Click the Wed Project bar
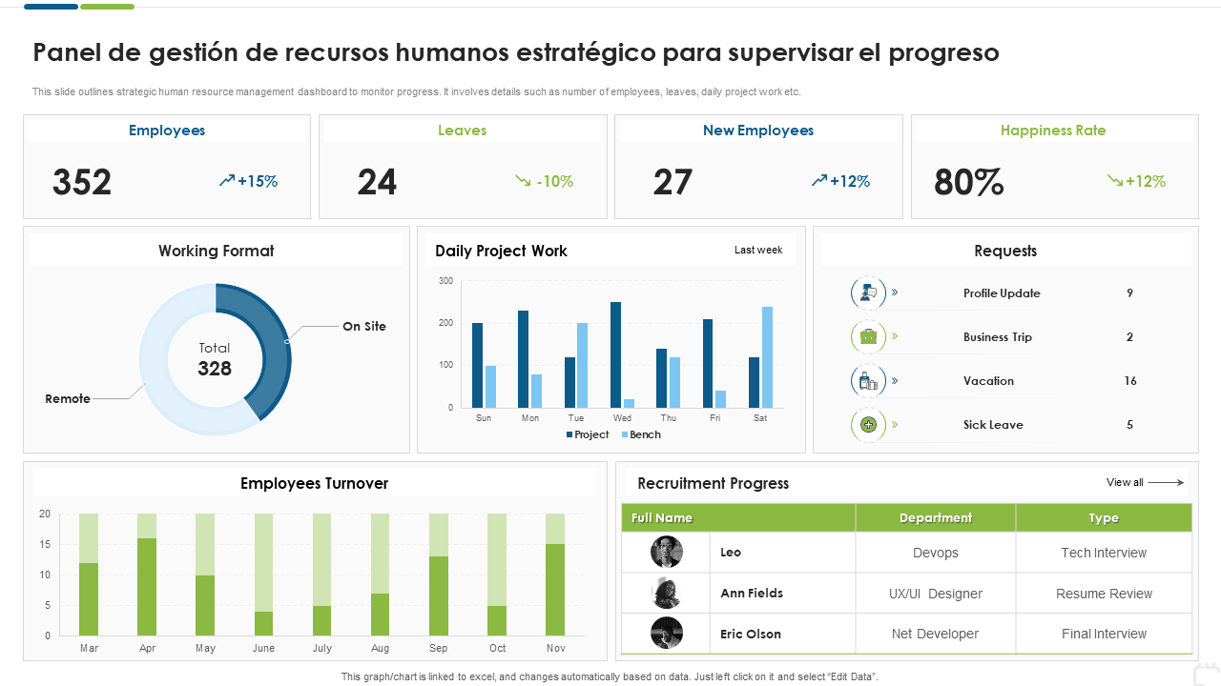Screen dimensions: 1221x686 coord(615,354)
